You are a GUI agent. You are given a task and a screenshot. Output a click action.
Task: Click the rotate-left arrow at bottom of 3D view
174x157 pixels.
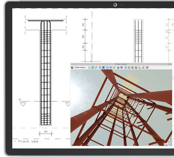point(165,144)
